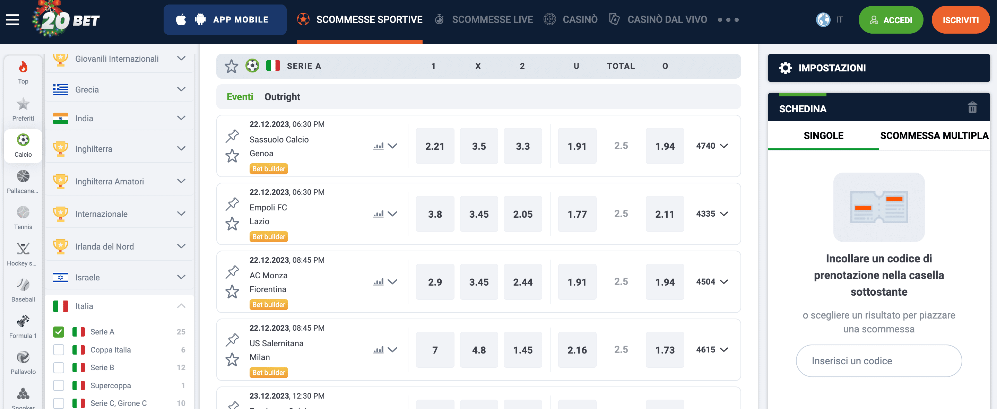Select Pallavolo sport icon
Image resolution: width=997 pixels, height=409 pixels.
[23, 363]
